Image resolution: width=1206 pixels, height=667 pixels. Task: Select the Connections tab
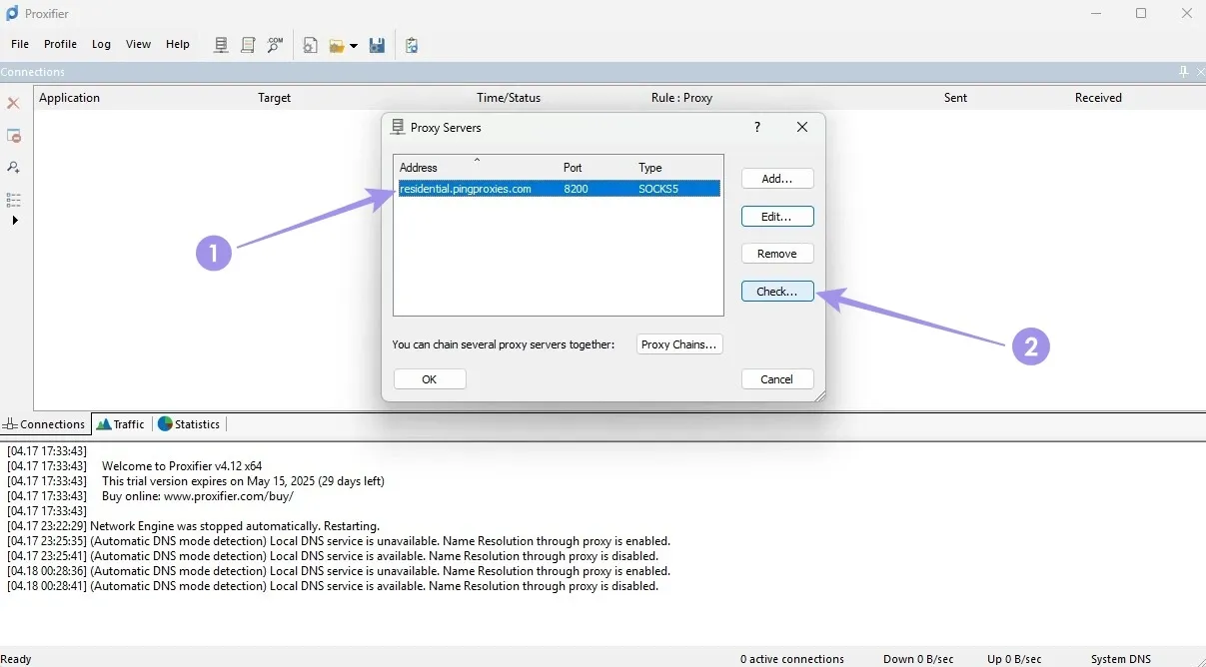(x=44, y=424)
